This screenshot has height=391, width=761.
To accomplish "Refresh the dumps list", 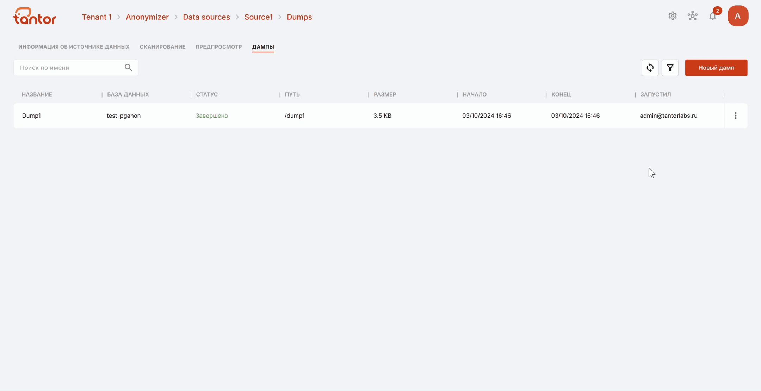I will pos(650,68).
